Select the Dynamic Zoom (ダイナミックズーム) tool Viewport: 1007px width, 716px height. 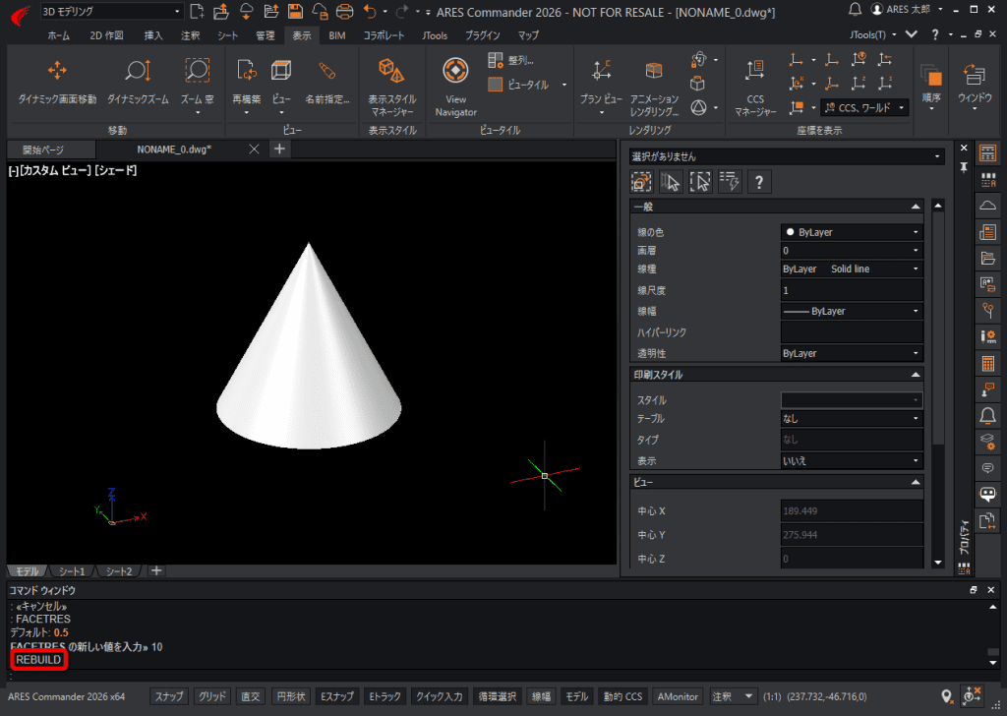pos(138,82)
